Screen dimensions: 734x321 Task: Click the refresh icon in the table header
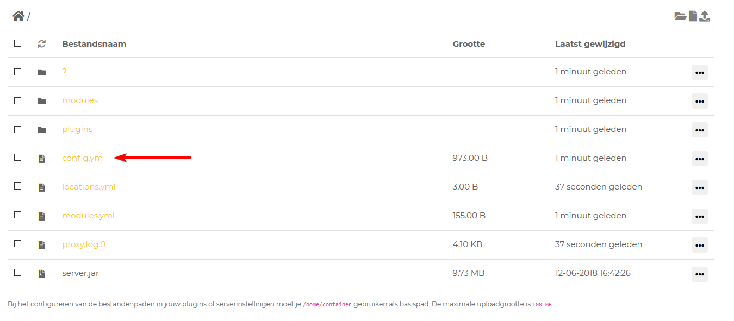41,44
